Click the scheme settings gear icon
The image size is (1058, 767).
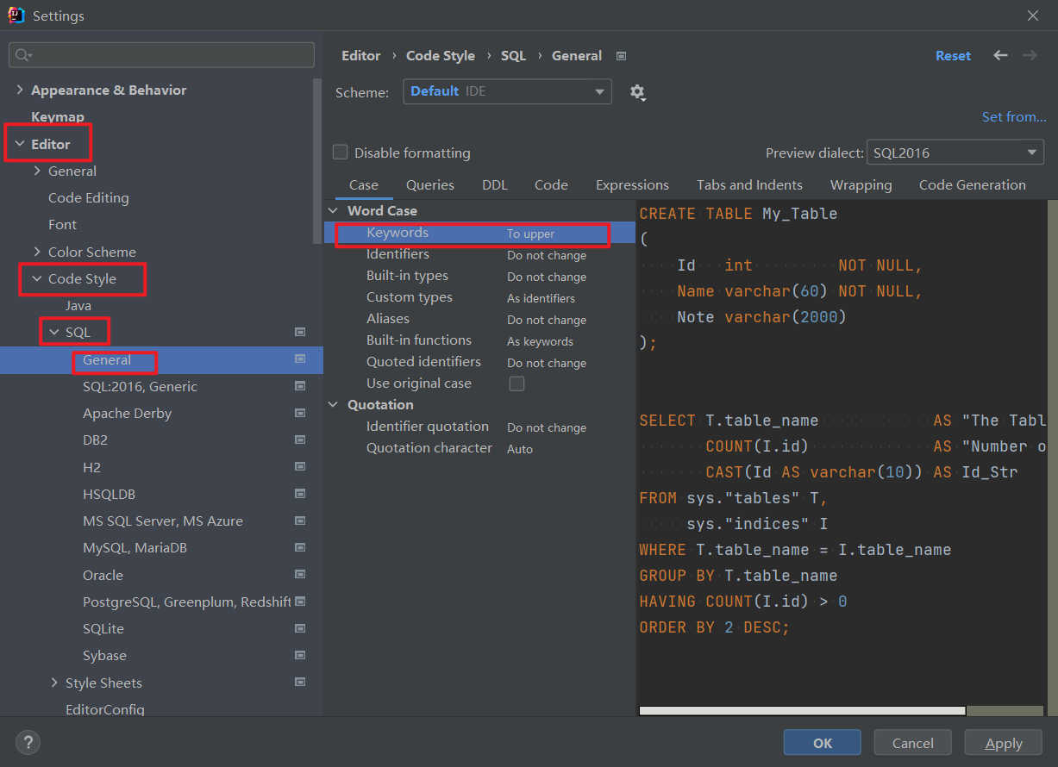click(637, 92)
